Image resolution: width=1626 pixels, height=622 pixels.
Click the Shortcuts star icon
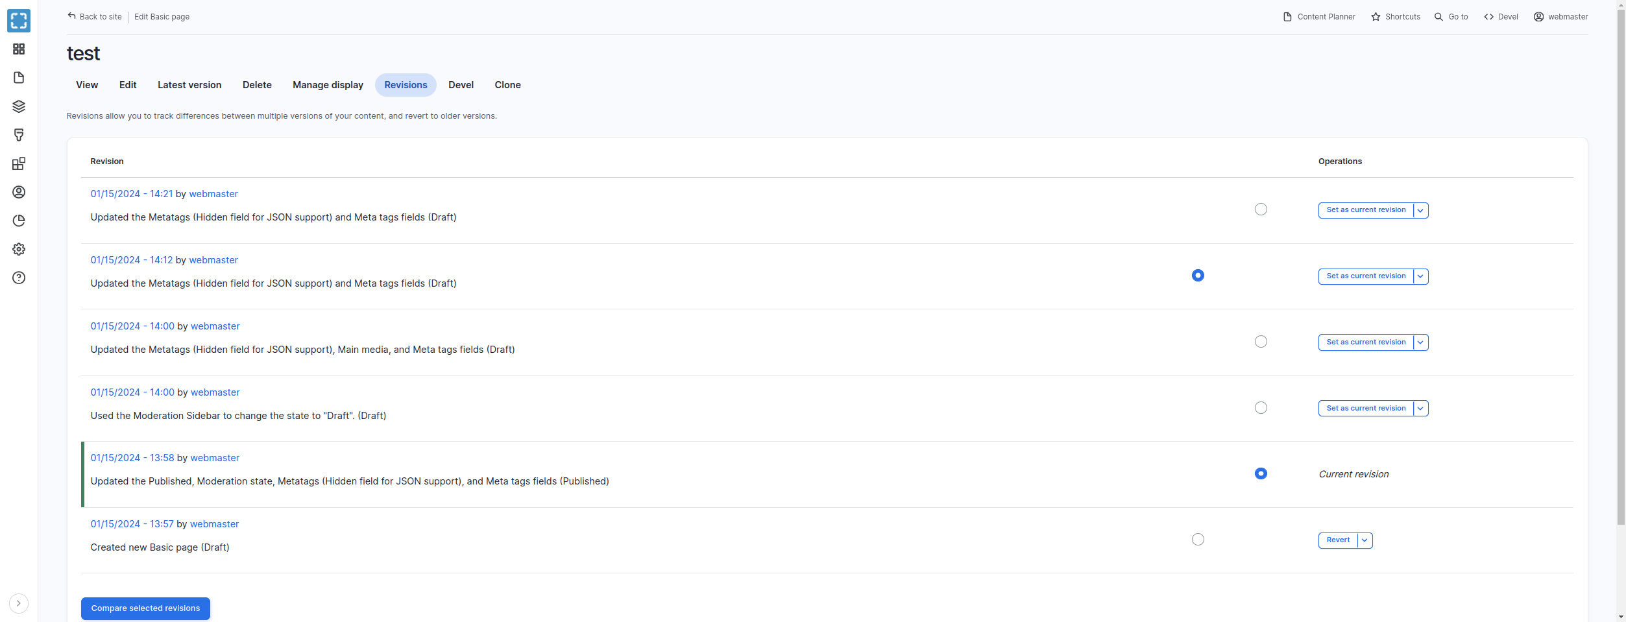tap(1376, 17)
